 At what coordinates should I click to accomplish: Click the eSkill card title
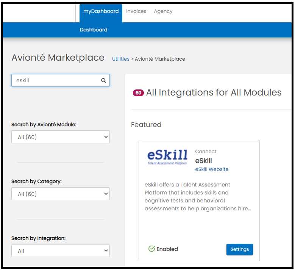[203, 161]
